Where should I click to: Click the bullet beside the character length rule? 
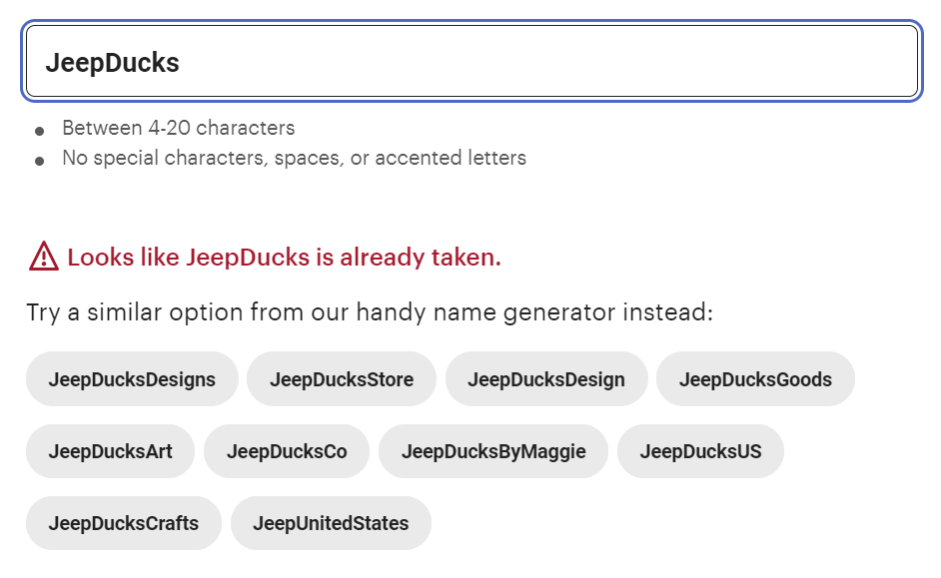point(39,131)
